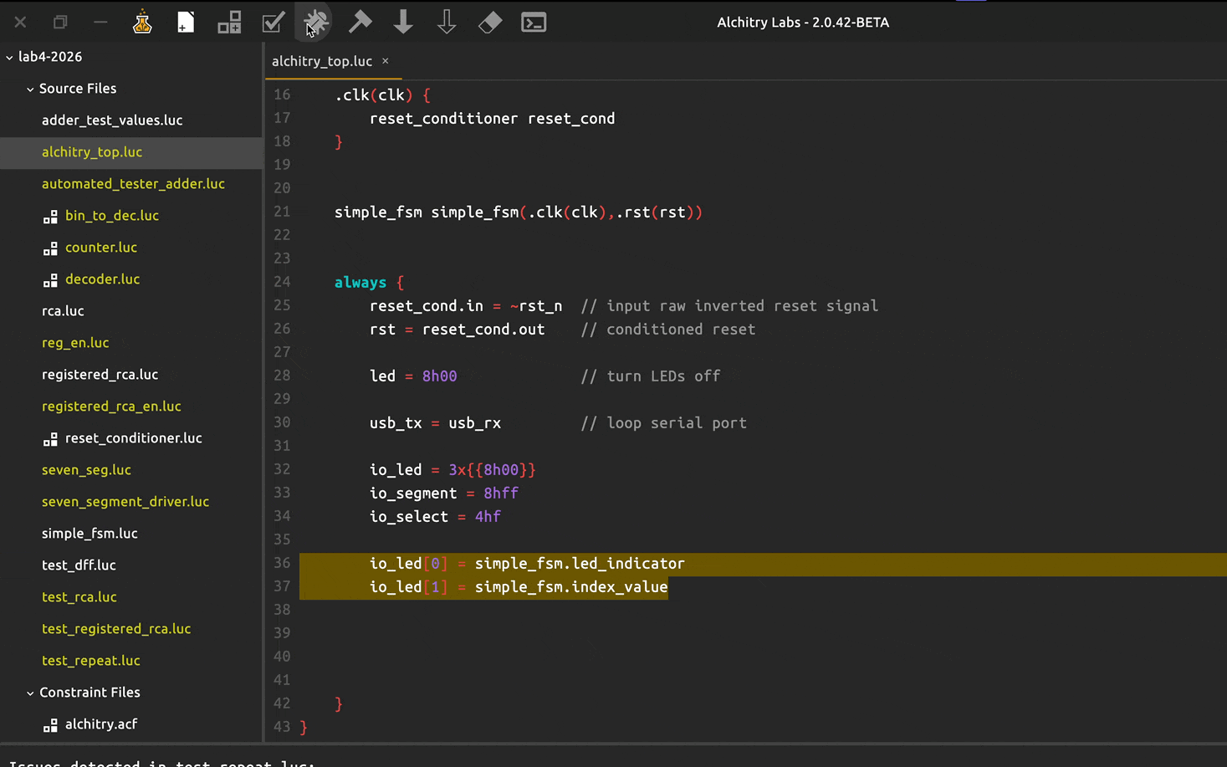Open the terminal console icon

[534, 23]
